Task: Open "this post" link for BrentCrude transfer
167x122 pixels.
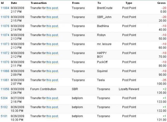Action: pos(52,8)
